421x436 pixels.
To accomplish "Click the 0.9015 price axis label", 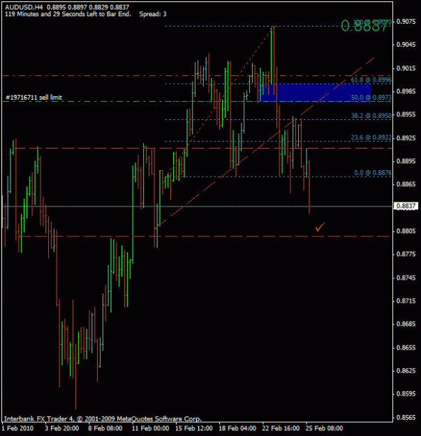I will click(x=406, y=68).
